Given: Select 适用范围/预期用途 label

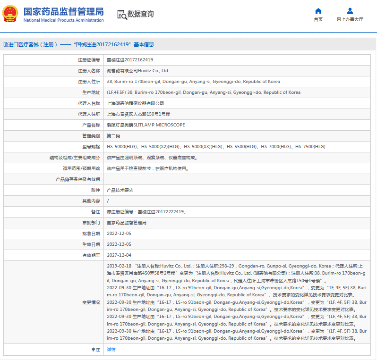Looking at the screenshot, I should tap(82, 168).
